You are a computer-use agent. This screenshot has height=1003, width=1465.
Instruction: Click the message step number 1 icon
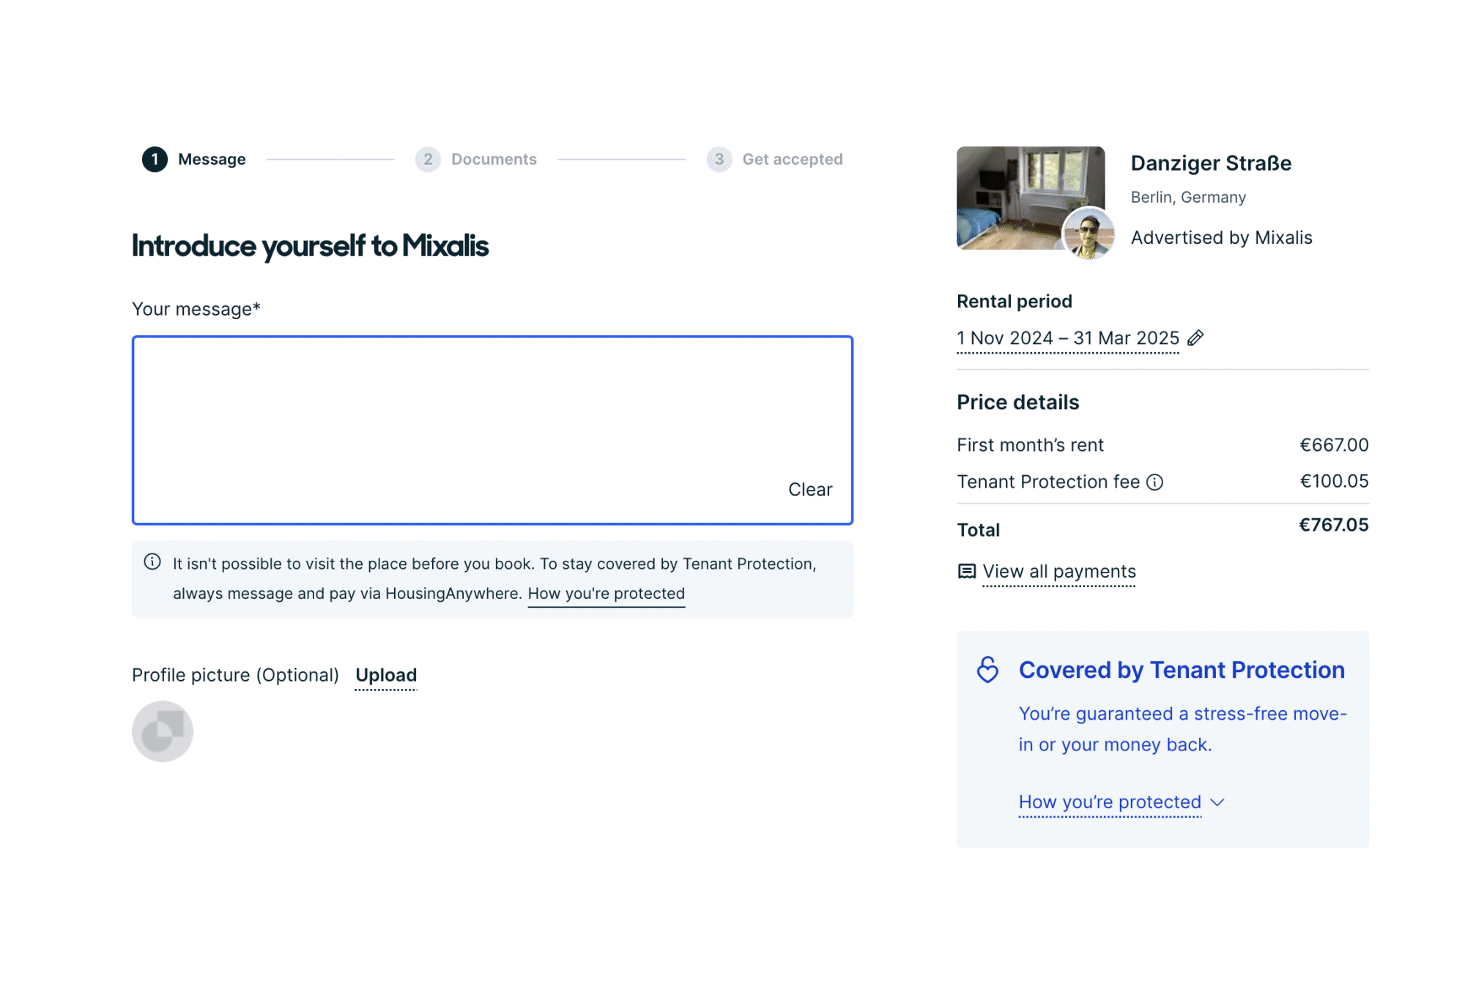pos(155,159)
